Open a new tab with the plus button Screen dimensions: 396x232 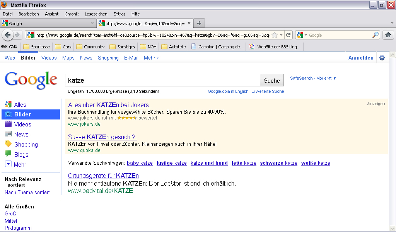point(199,23)
